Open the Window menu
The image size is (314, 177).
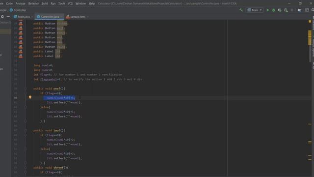click(x=80, y=3)
